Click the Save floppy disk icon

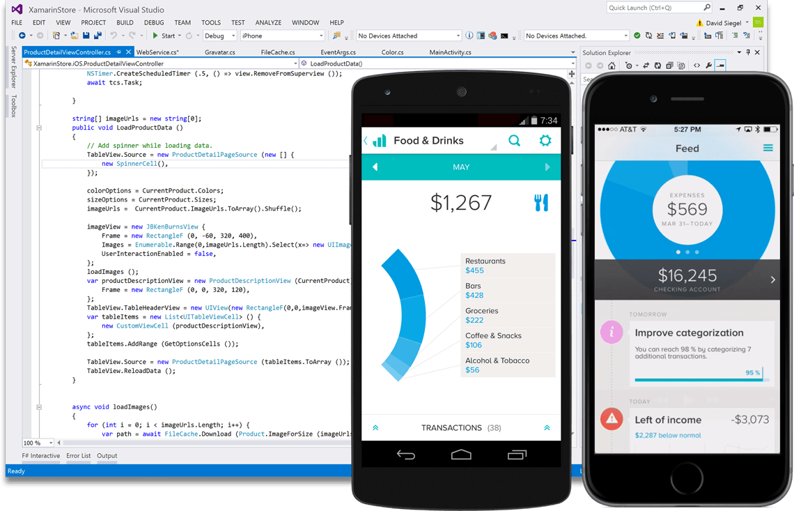(86, 36)
